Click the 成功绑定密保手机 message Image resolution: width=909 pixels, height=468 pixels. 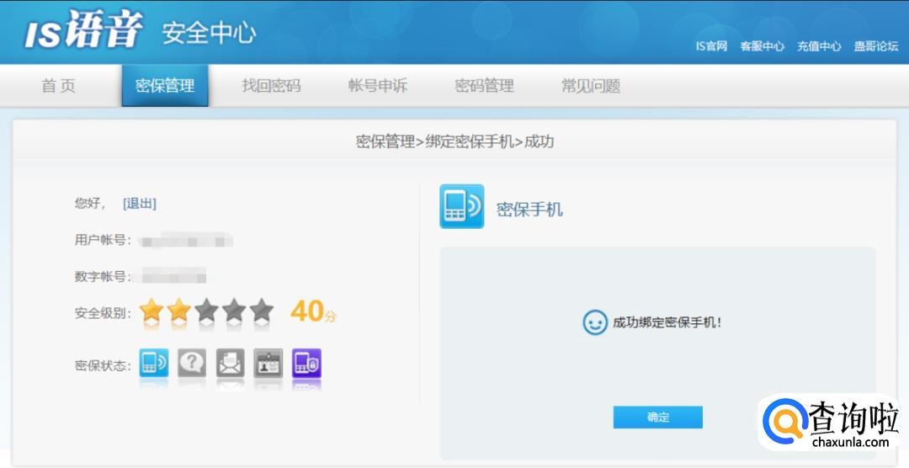coord(667,323)
